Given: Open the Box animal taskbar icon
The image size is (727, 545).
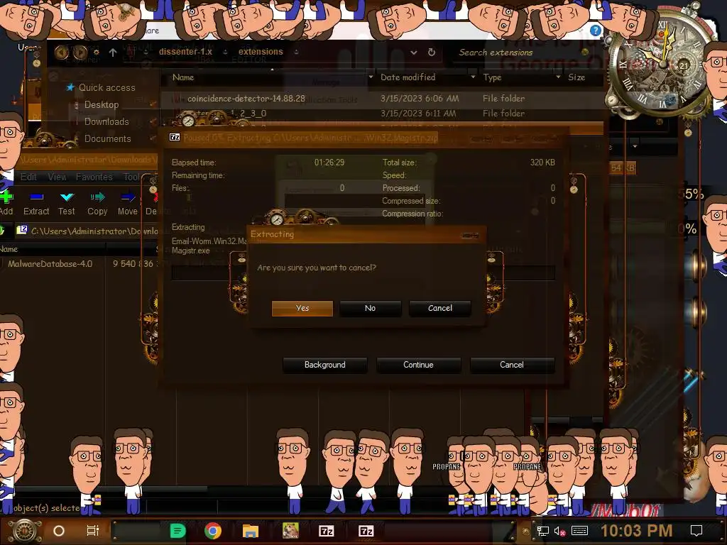Looking at the screenshot, I should [290, 531].
